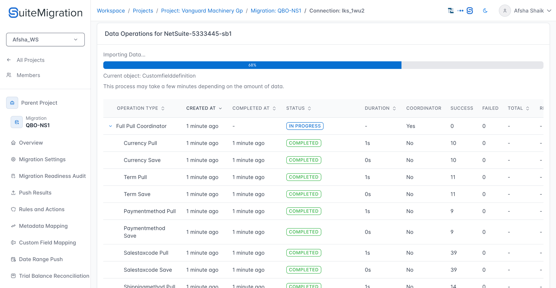This screenshot has height=288, width=556.
Task: Click the three-dot connector icon in the header
Action: click(460, 11)
